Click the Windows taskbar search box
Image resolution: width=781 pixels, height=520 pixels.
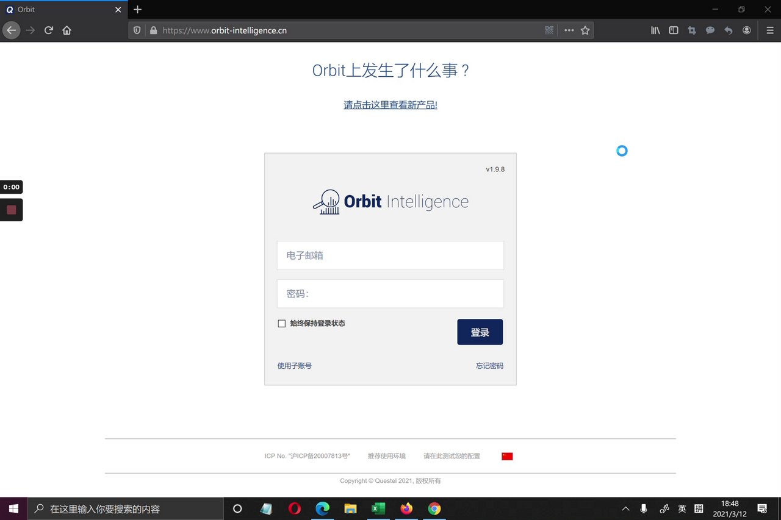(x=126, y=508)
